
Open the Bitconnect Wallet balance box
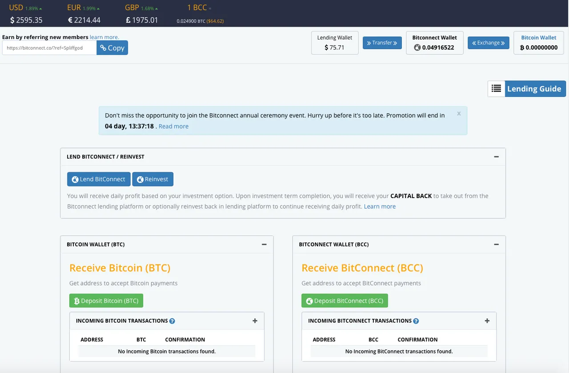(435, 43)
